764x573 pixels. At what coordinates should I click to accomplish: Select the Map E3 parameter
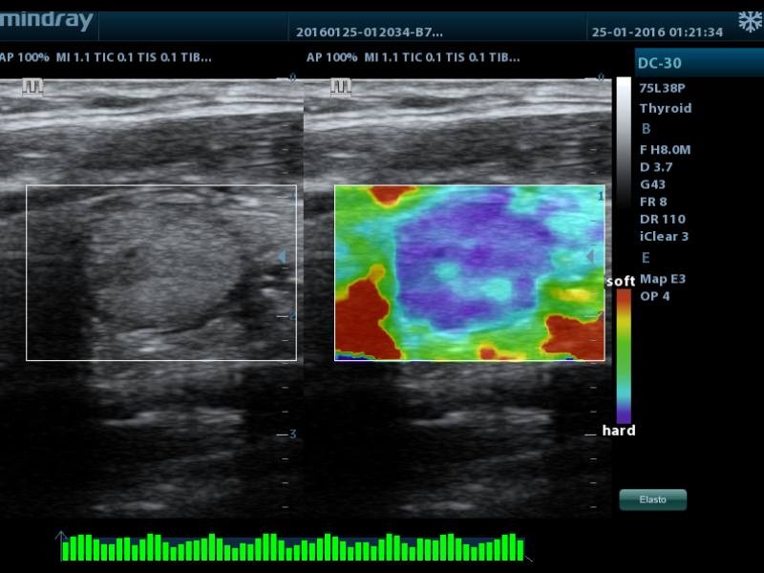[662, 279]
